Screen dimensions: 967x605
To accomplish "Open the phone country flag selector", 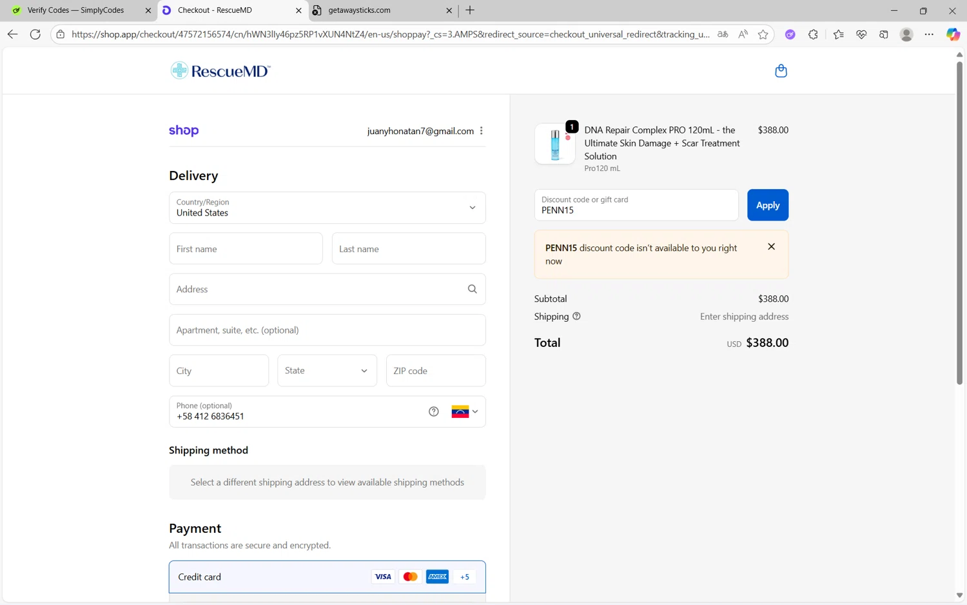I will pyautogui.click(x=465, y=412).
